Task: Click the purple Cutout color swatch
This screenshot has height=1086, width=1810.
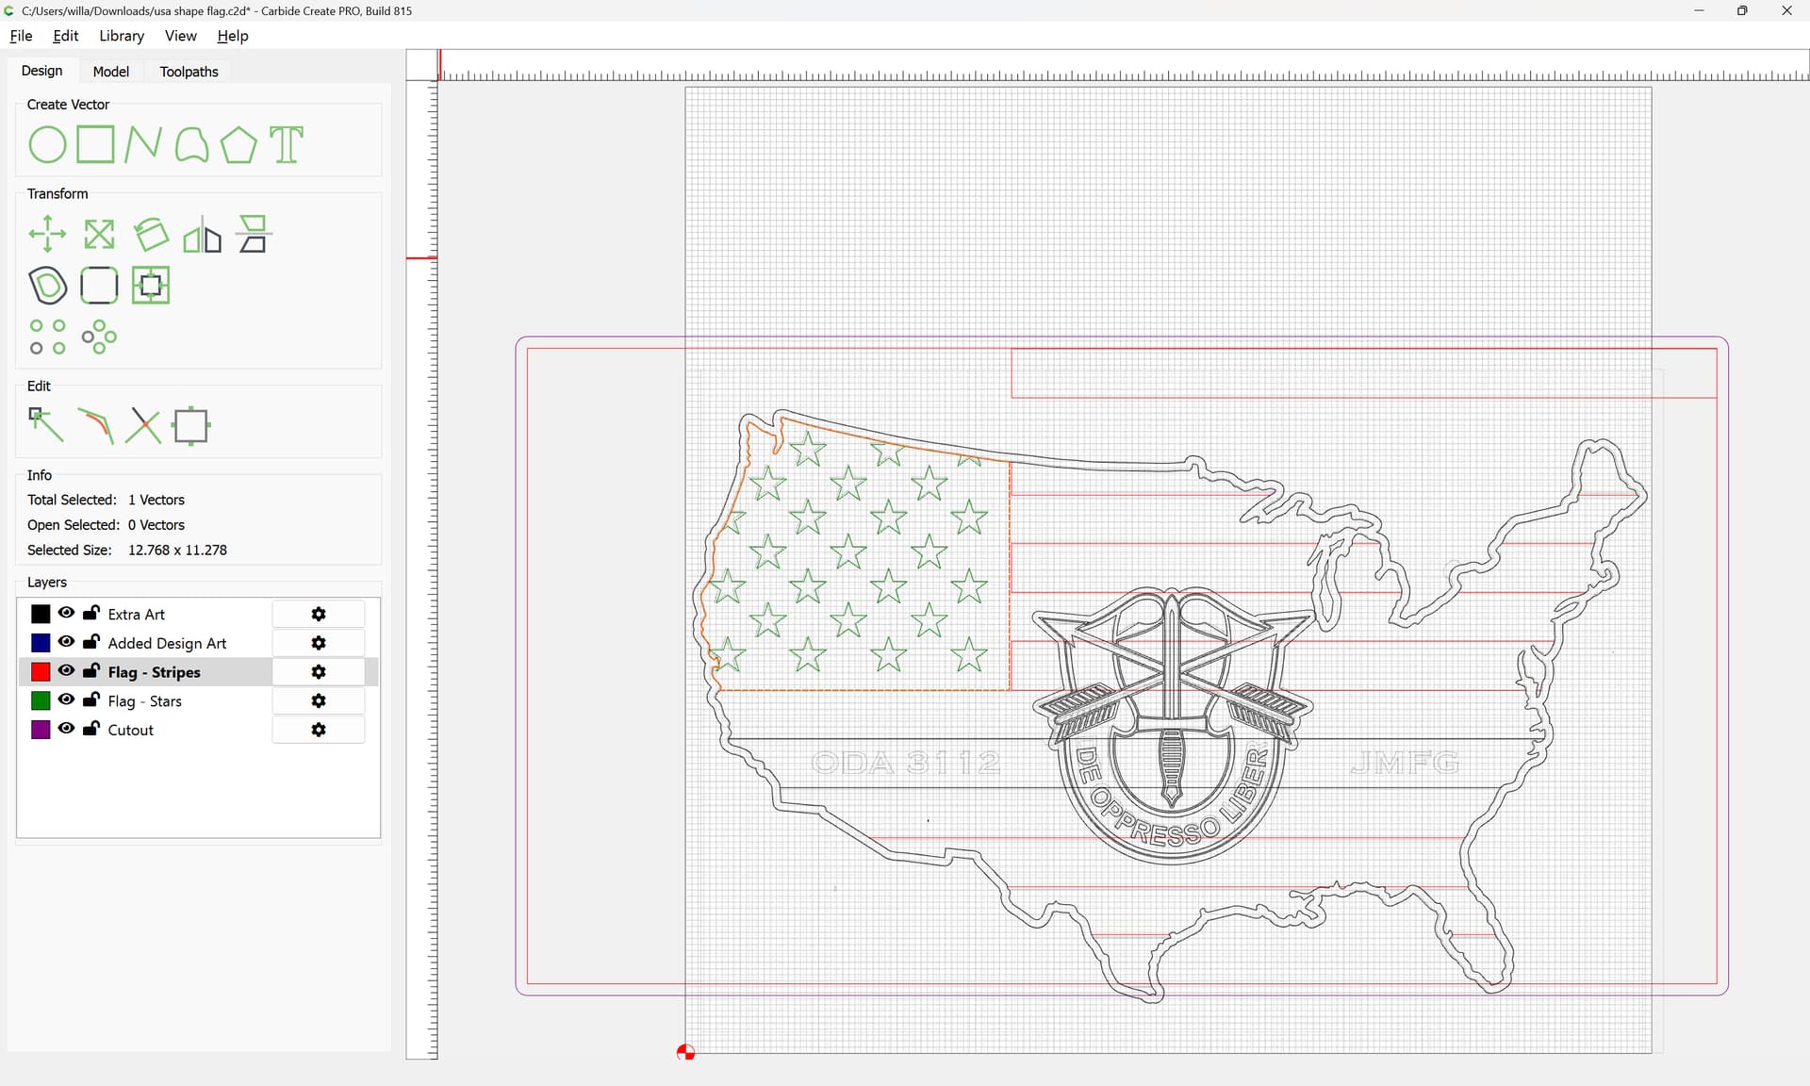Action: 41,730
